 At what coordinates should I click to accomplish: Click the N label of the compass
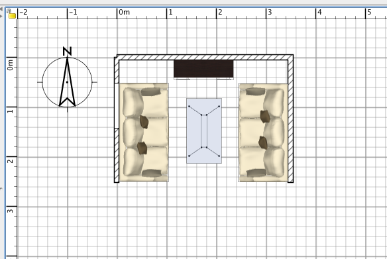pos(67,51)
